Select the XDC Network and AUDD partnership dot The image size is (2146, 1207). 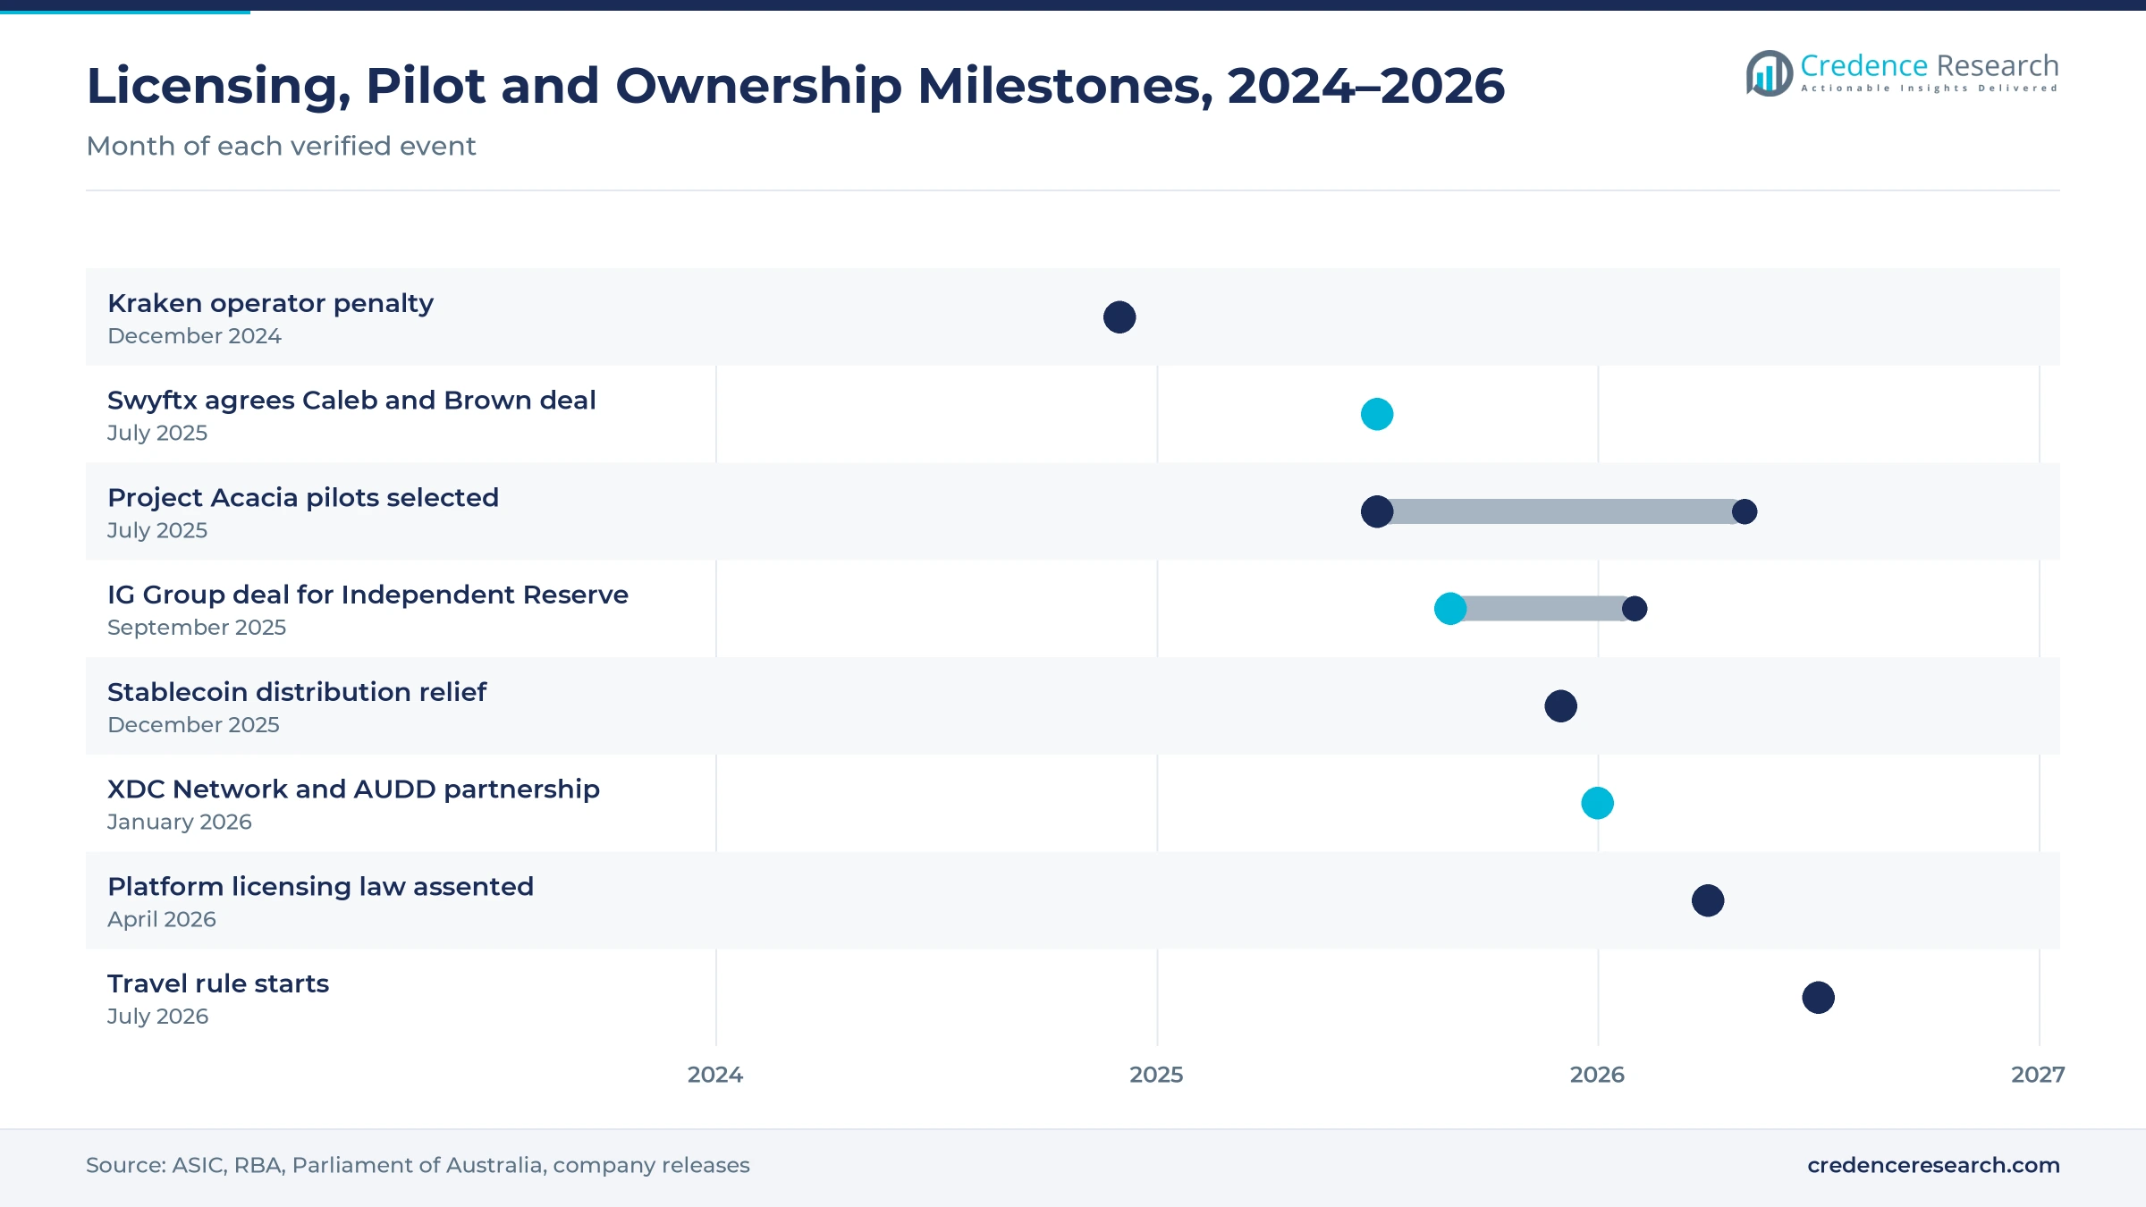[1598, 803]
